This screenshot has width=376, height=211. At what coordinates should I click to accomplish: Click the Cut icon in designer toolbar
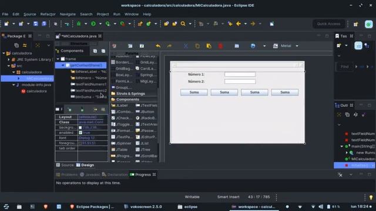pyautogui.click(x=186, y=46)
